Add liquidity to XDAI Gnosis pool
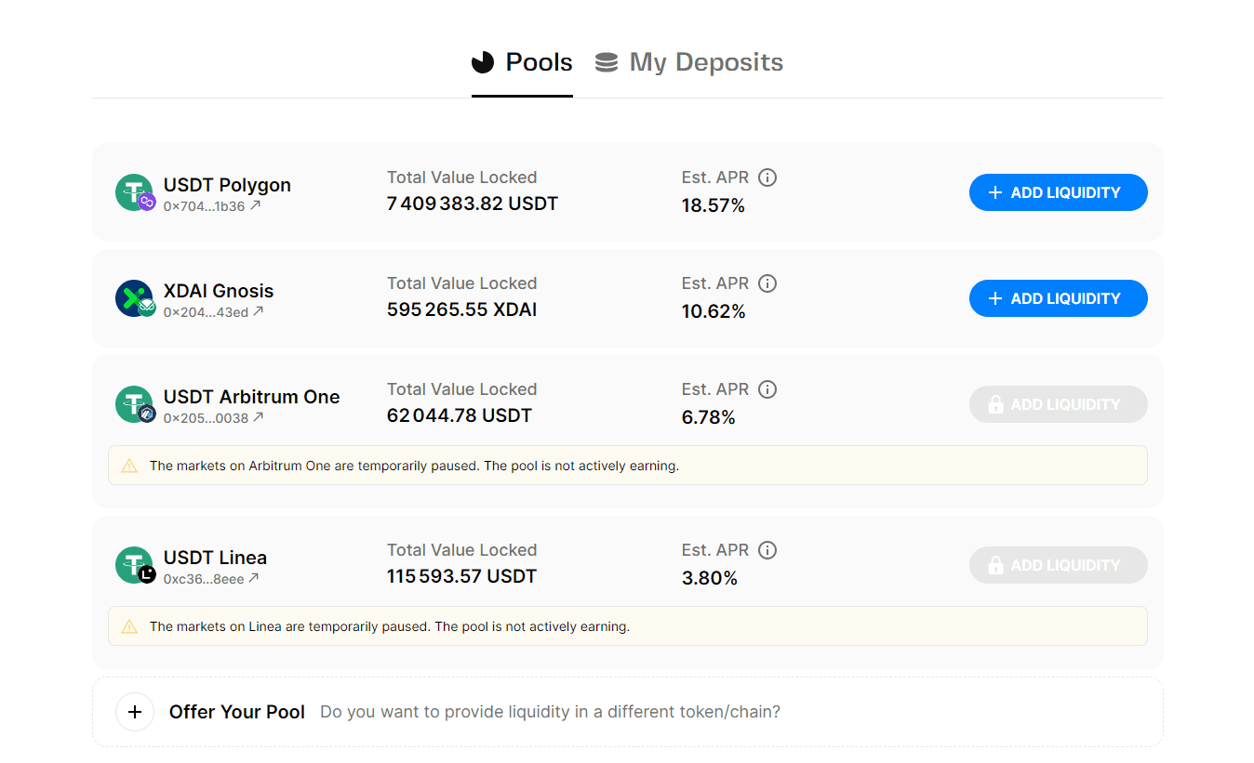The image size is (1254, 763). pos(1059,298)
